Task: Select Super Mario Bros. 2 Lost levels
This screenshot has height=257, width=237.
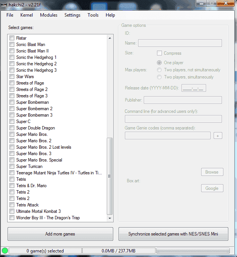Action: click(44, 147)
